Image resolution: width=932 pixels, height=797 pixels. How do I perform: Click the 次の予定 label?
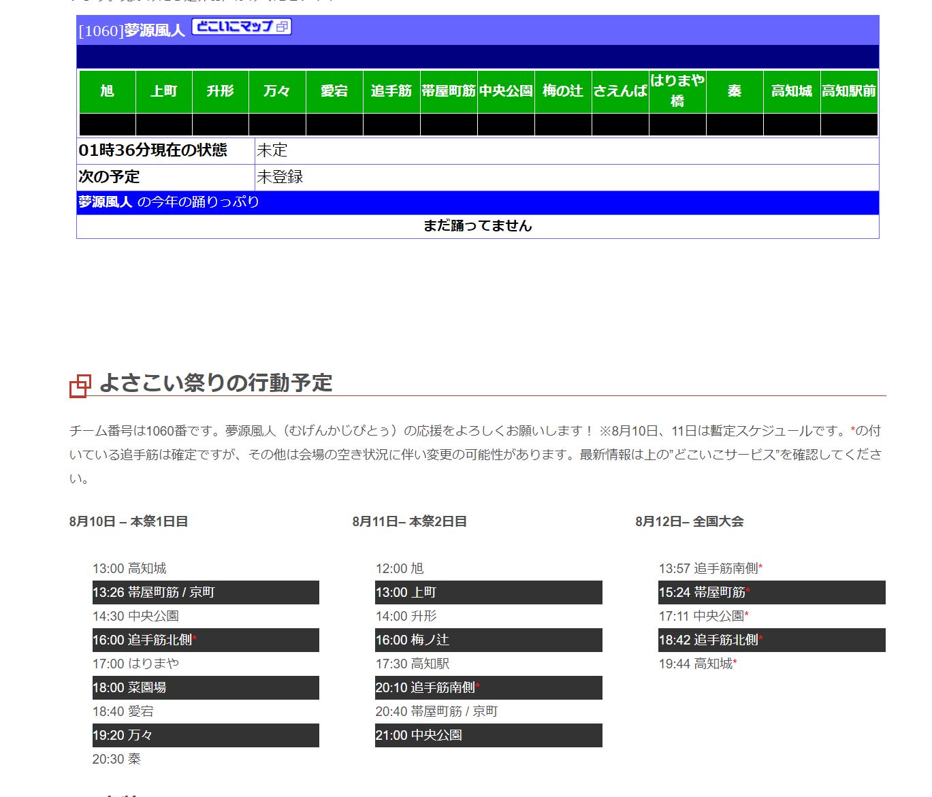(x=109, y=177)
